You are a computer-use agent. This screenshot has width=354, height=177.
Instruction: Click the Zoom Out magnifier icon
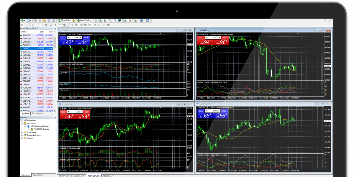point(115,20)
